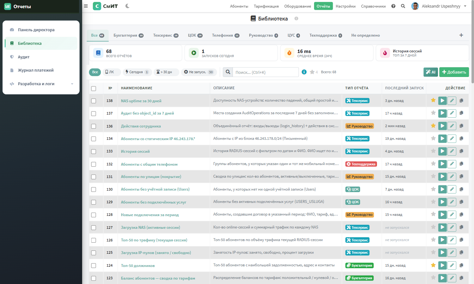
Task: Edit report Аудит без object_id
Action: click(x=452, y=113)
